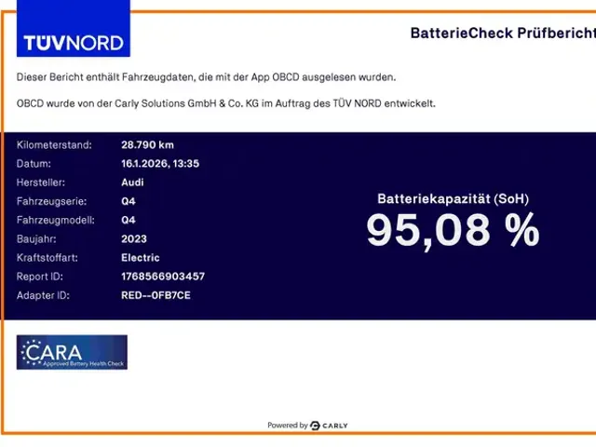Click the Carly Solutions GmbH development notice line

click(x=225, y=103)
